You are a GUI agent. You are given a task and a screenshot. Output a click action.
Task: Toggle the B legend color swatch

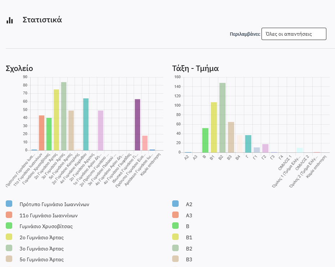(x=175, y=226)
